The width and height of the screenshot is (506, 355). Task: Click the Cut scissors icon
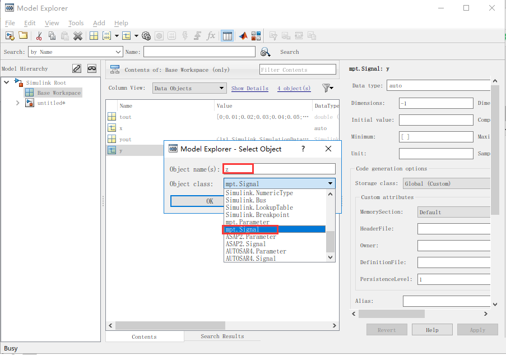(x=39, y=36)
